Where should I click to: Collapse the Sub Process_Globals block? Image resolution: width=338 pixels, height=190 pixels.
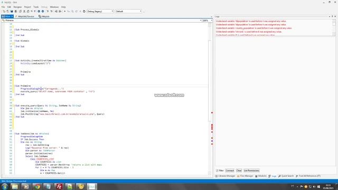click(x=15, y=30)
